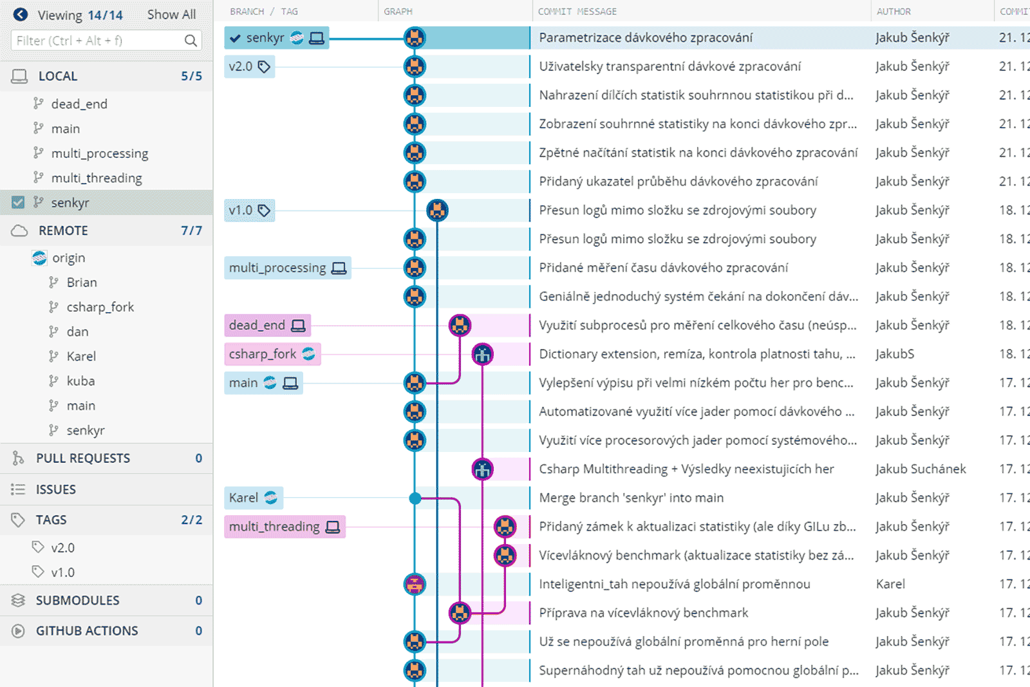Screen dimensions: 1030x687
Task: Click the v2.0 tag label in graph
Action: click(249, 66)
